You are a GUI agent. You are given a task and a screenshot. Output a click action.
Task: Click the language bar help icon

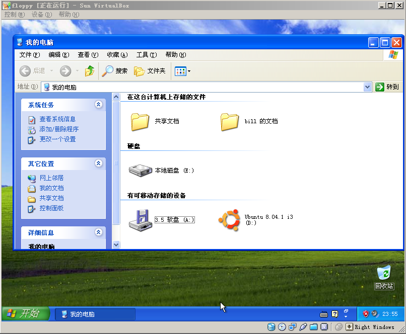coord(335,314)
